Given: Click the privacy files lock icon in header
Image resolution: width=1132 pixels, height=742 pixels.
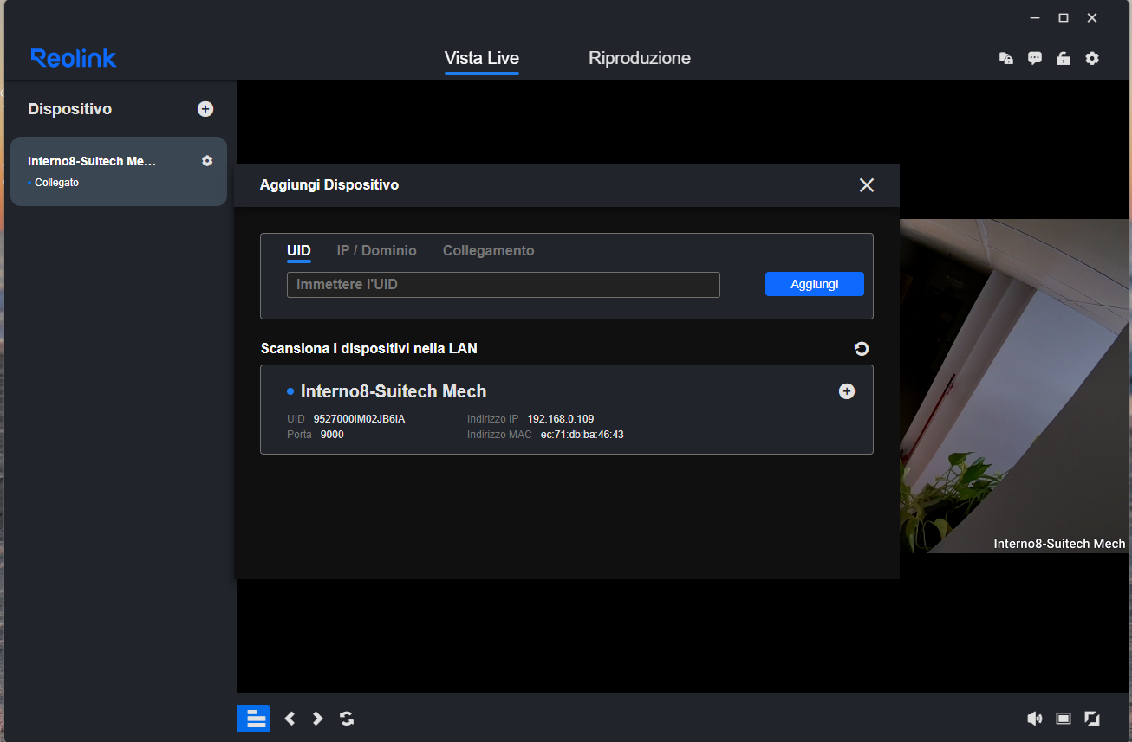Looking at the screenshot, I should [1005, 59].
